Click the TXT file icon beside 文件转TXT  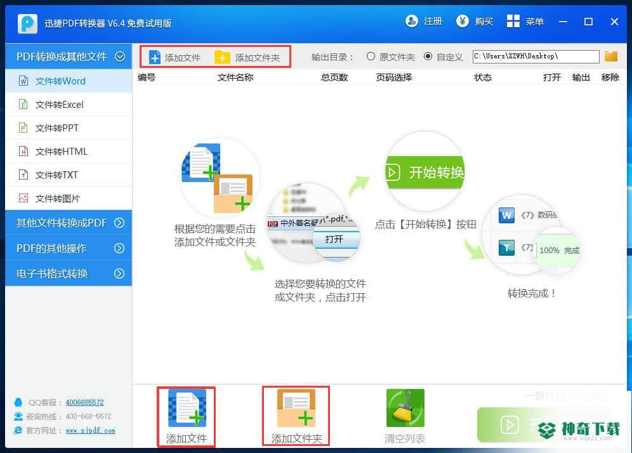point(23,174)
